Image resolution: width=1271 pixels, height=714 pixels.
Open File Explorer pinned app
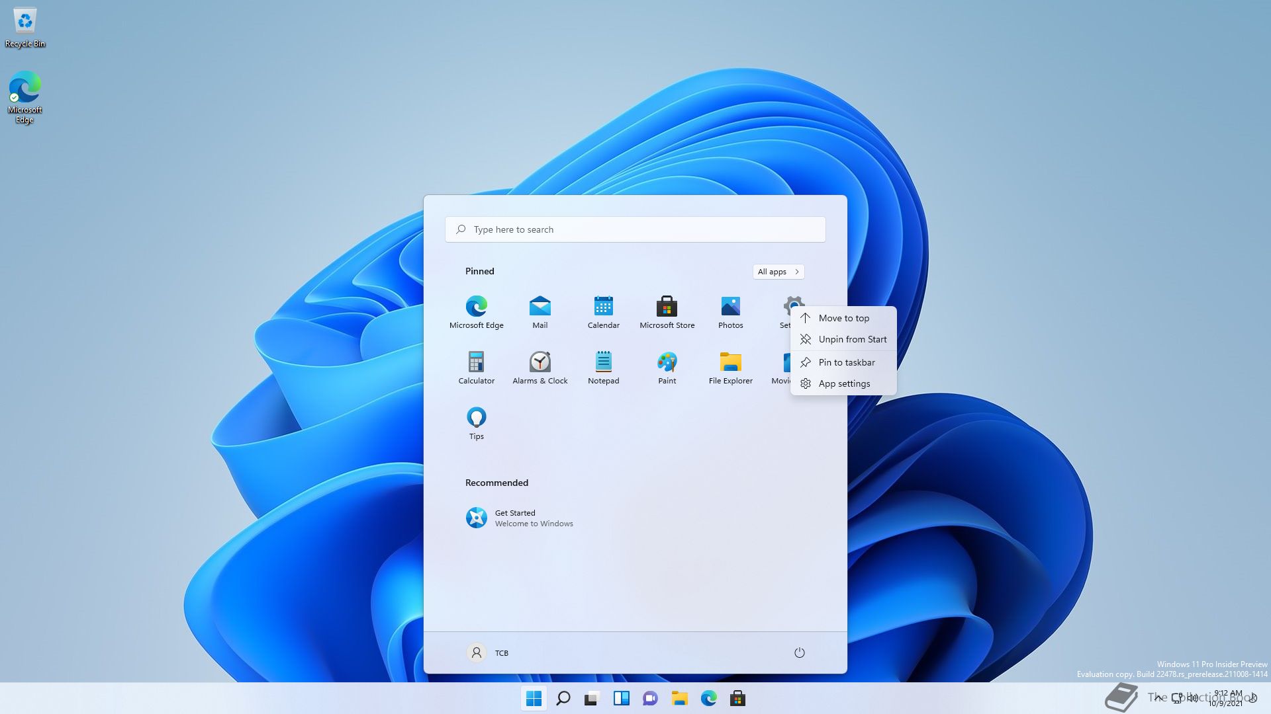731,367
